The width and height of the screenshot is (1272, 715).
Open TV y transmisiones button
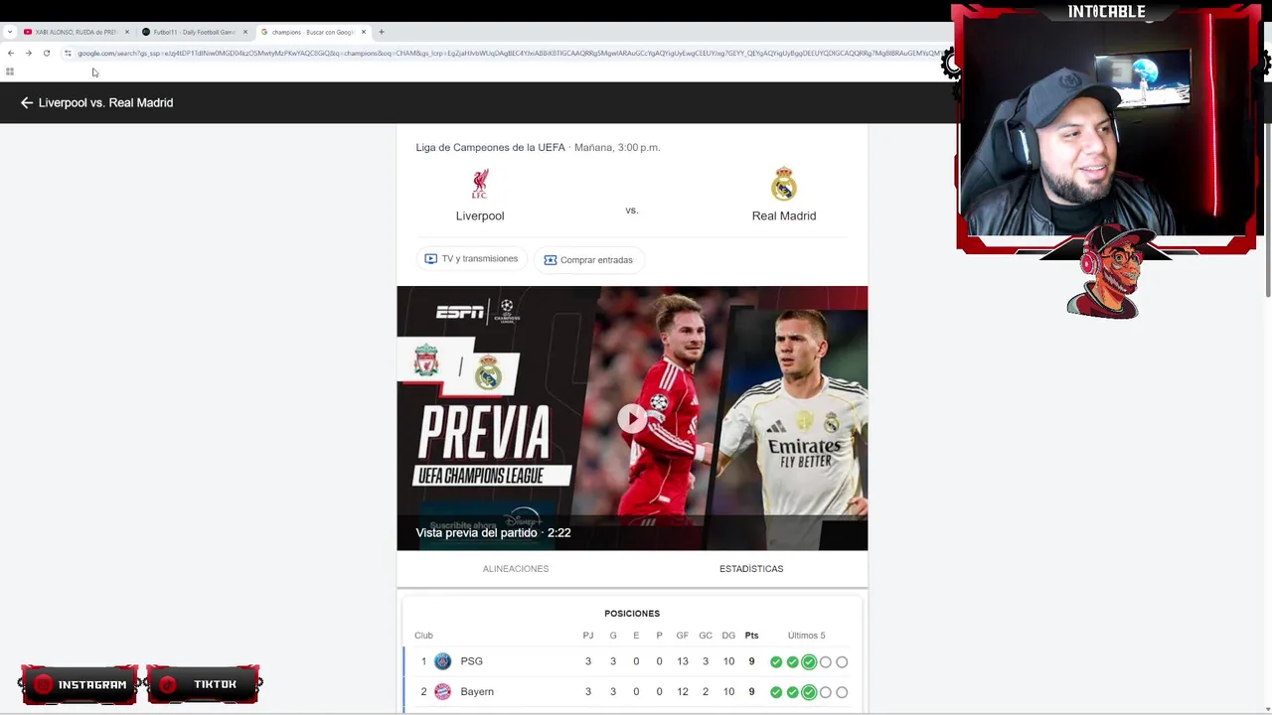(472, 259)
